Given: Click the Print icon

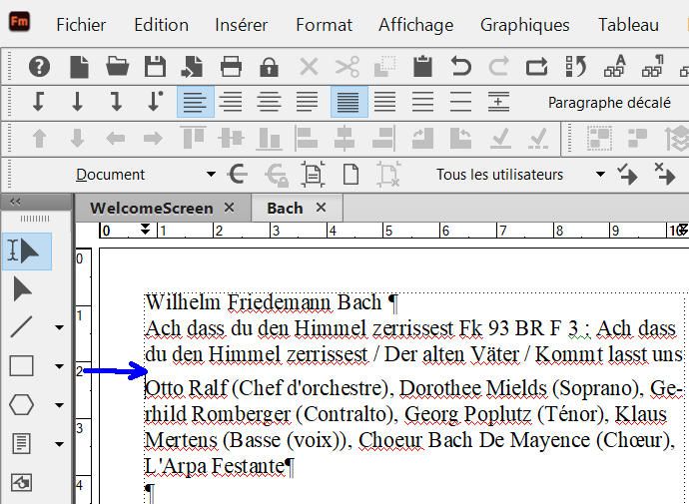Looking at the screenshot, I should (231, 67).
